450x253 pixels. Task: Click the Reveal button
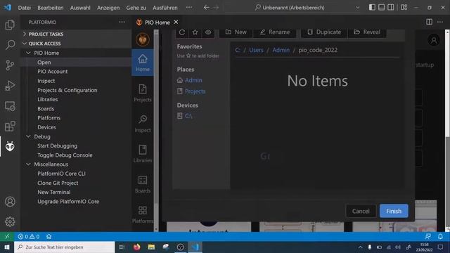pyautogui.click(x=367, y=32)
